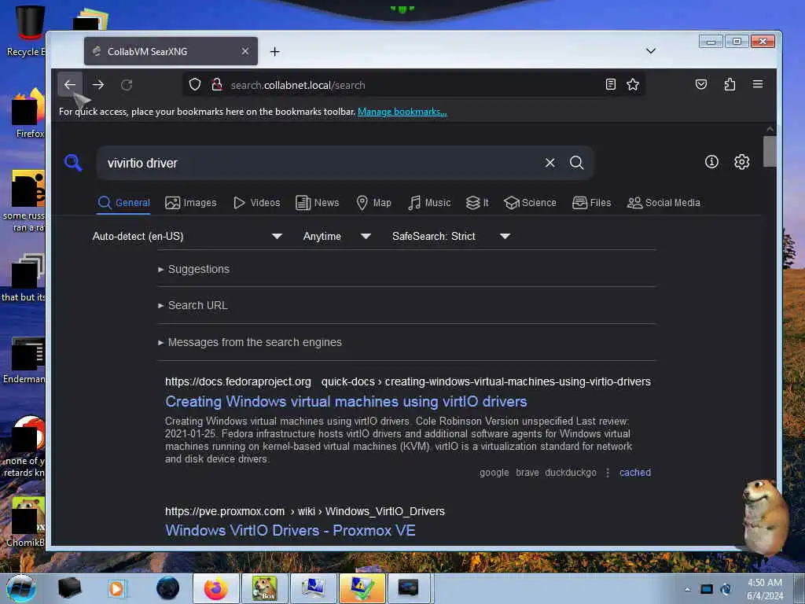
Task: Open the SearXNG about info icon
Action: click(711, 162)
